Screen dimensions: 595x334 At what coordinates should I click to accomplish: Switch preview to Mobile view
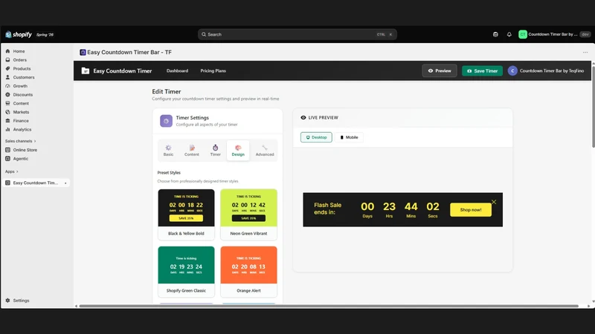click(349, 137)
